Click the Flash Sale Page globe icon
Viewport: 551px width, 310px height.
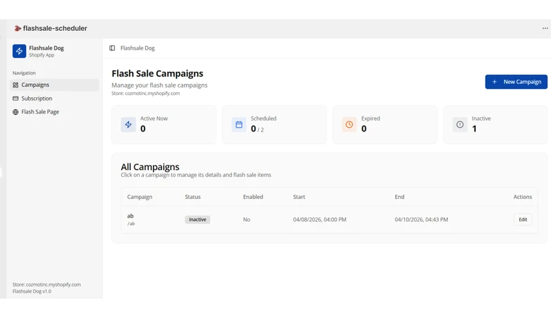15,112
